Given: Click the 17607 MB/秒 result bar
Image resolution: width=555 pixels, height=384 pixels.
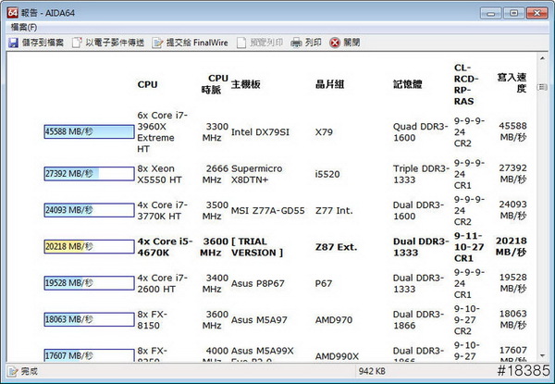Looking at the screenshot, I should pos(89,355).
